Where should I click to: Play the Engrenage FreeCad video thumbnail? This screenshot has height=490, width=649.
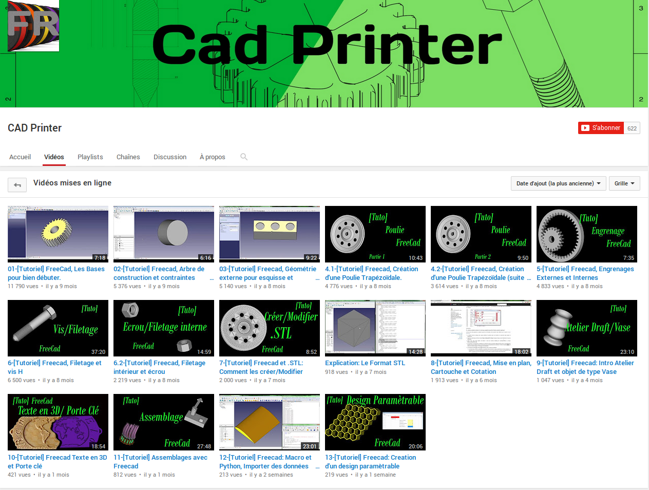(x=586, y=234)
